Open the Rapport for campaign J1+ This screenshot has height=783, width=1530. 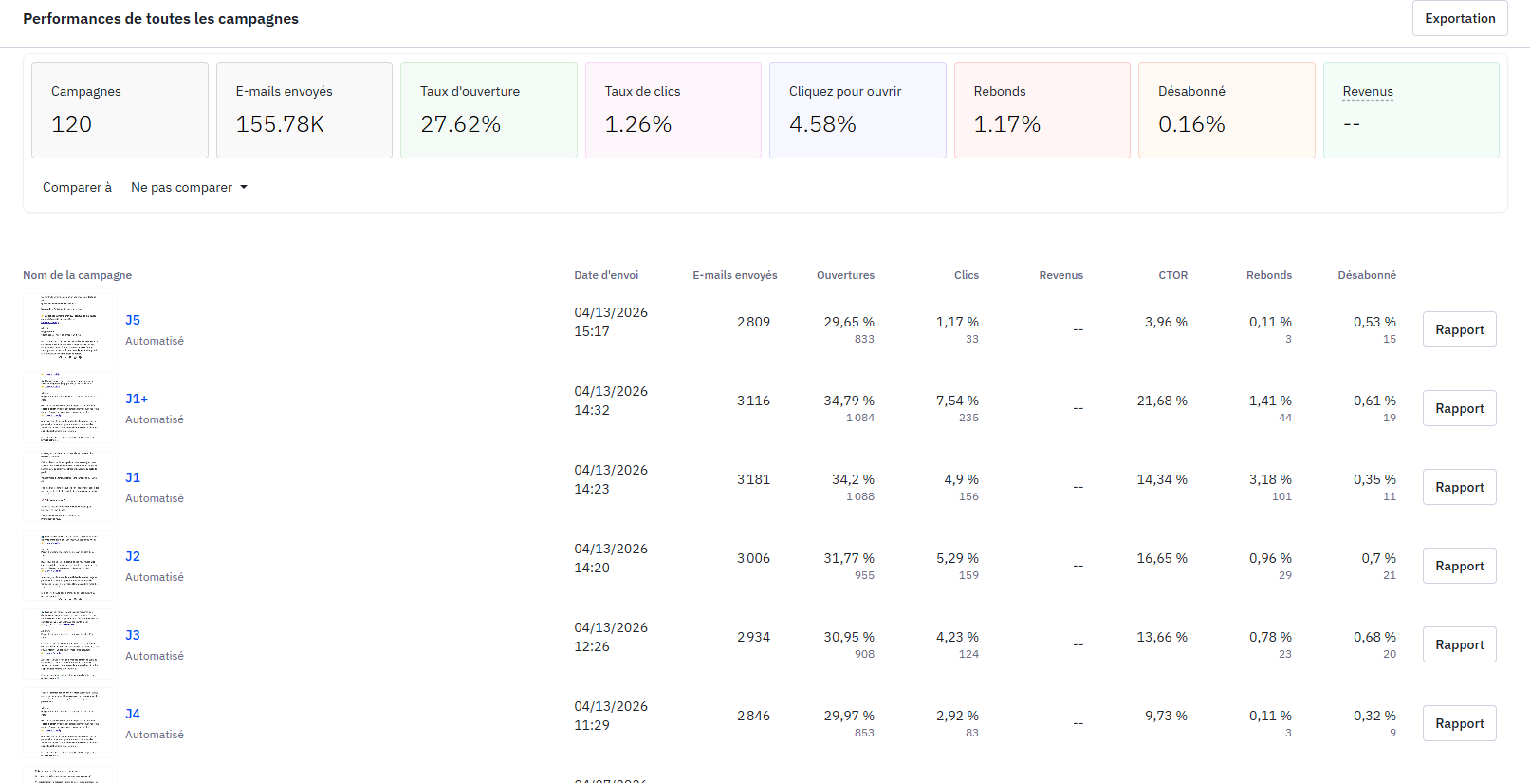click(x=1459, y=408)
